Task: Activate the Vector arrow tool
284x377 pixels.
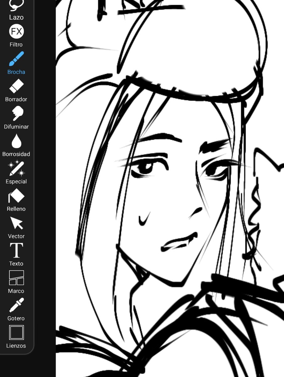Action: (x=16, y=227)
